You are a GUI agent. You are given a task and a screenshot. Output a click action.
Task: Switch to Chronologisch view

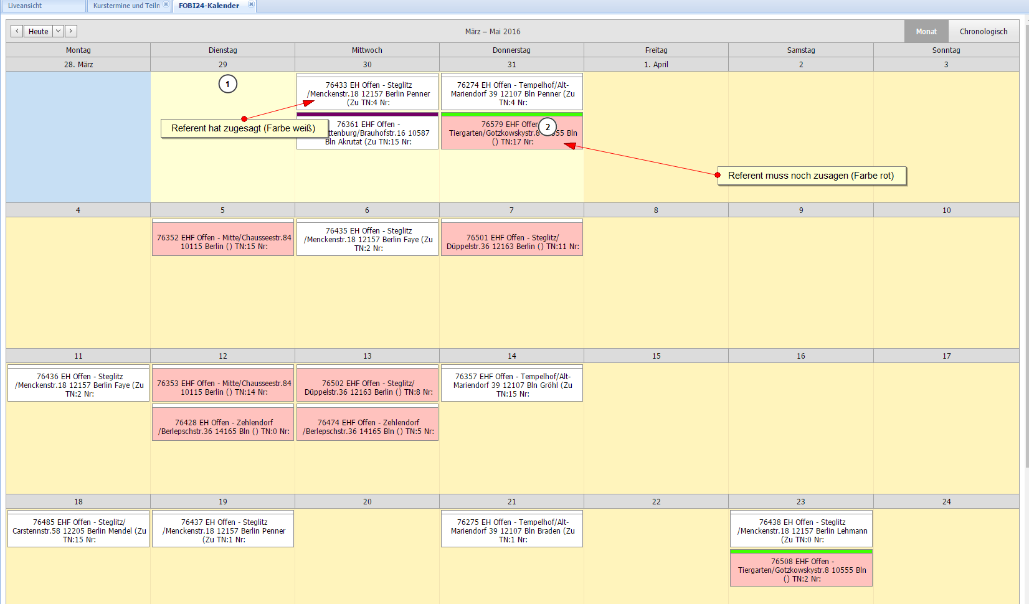tap(983, 32)
